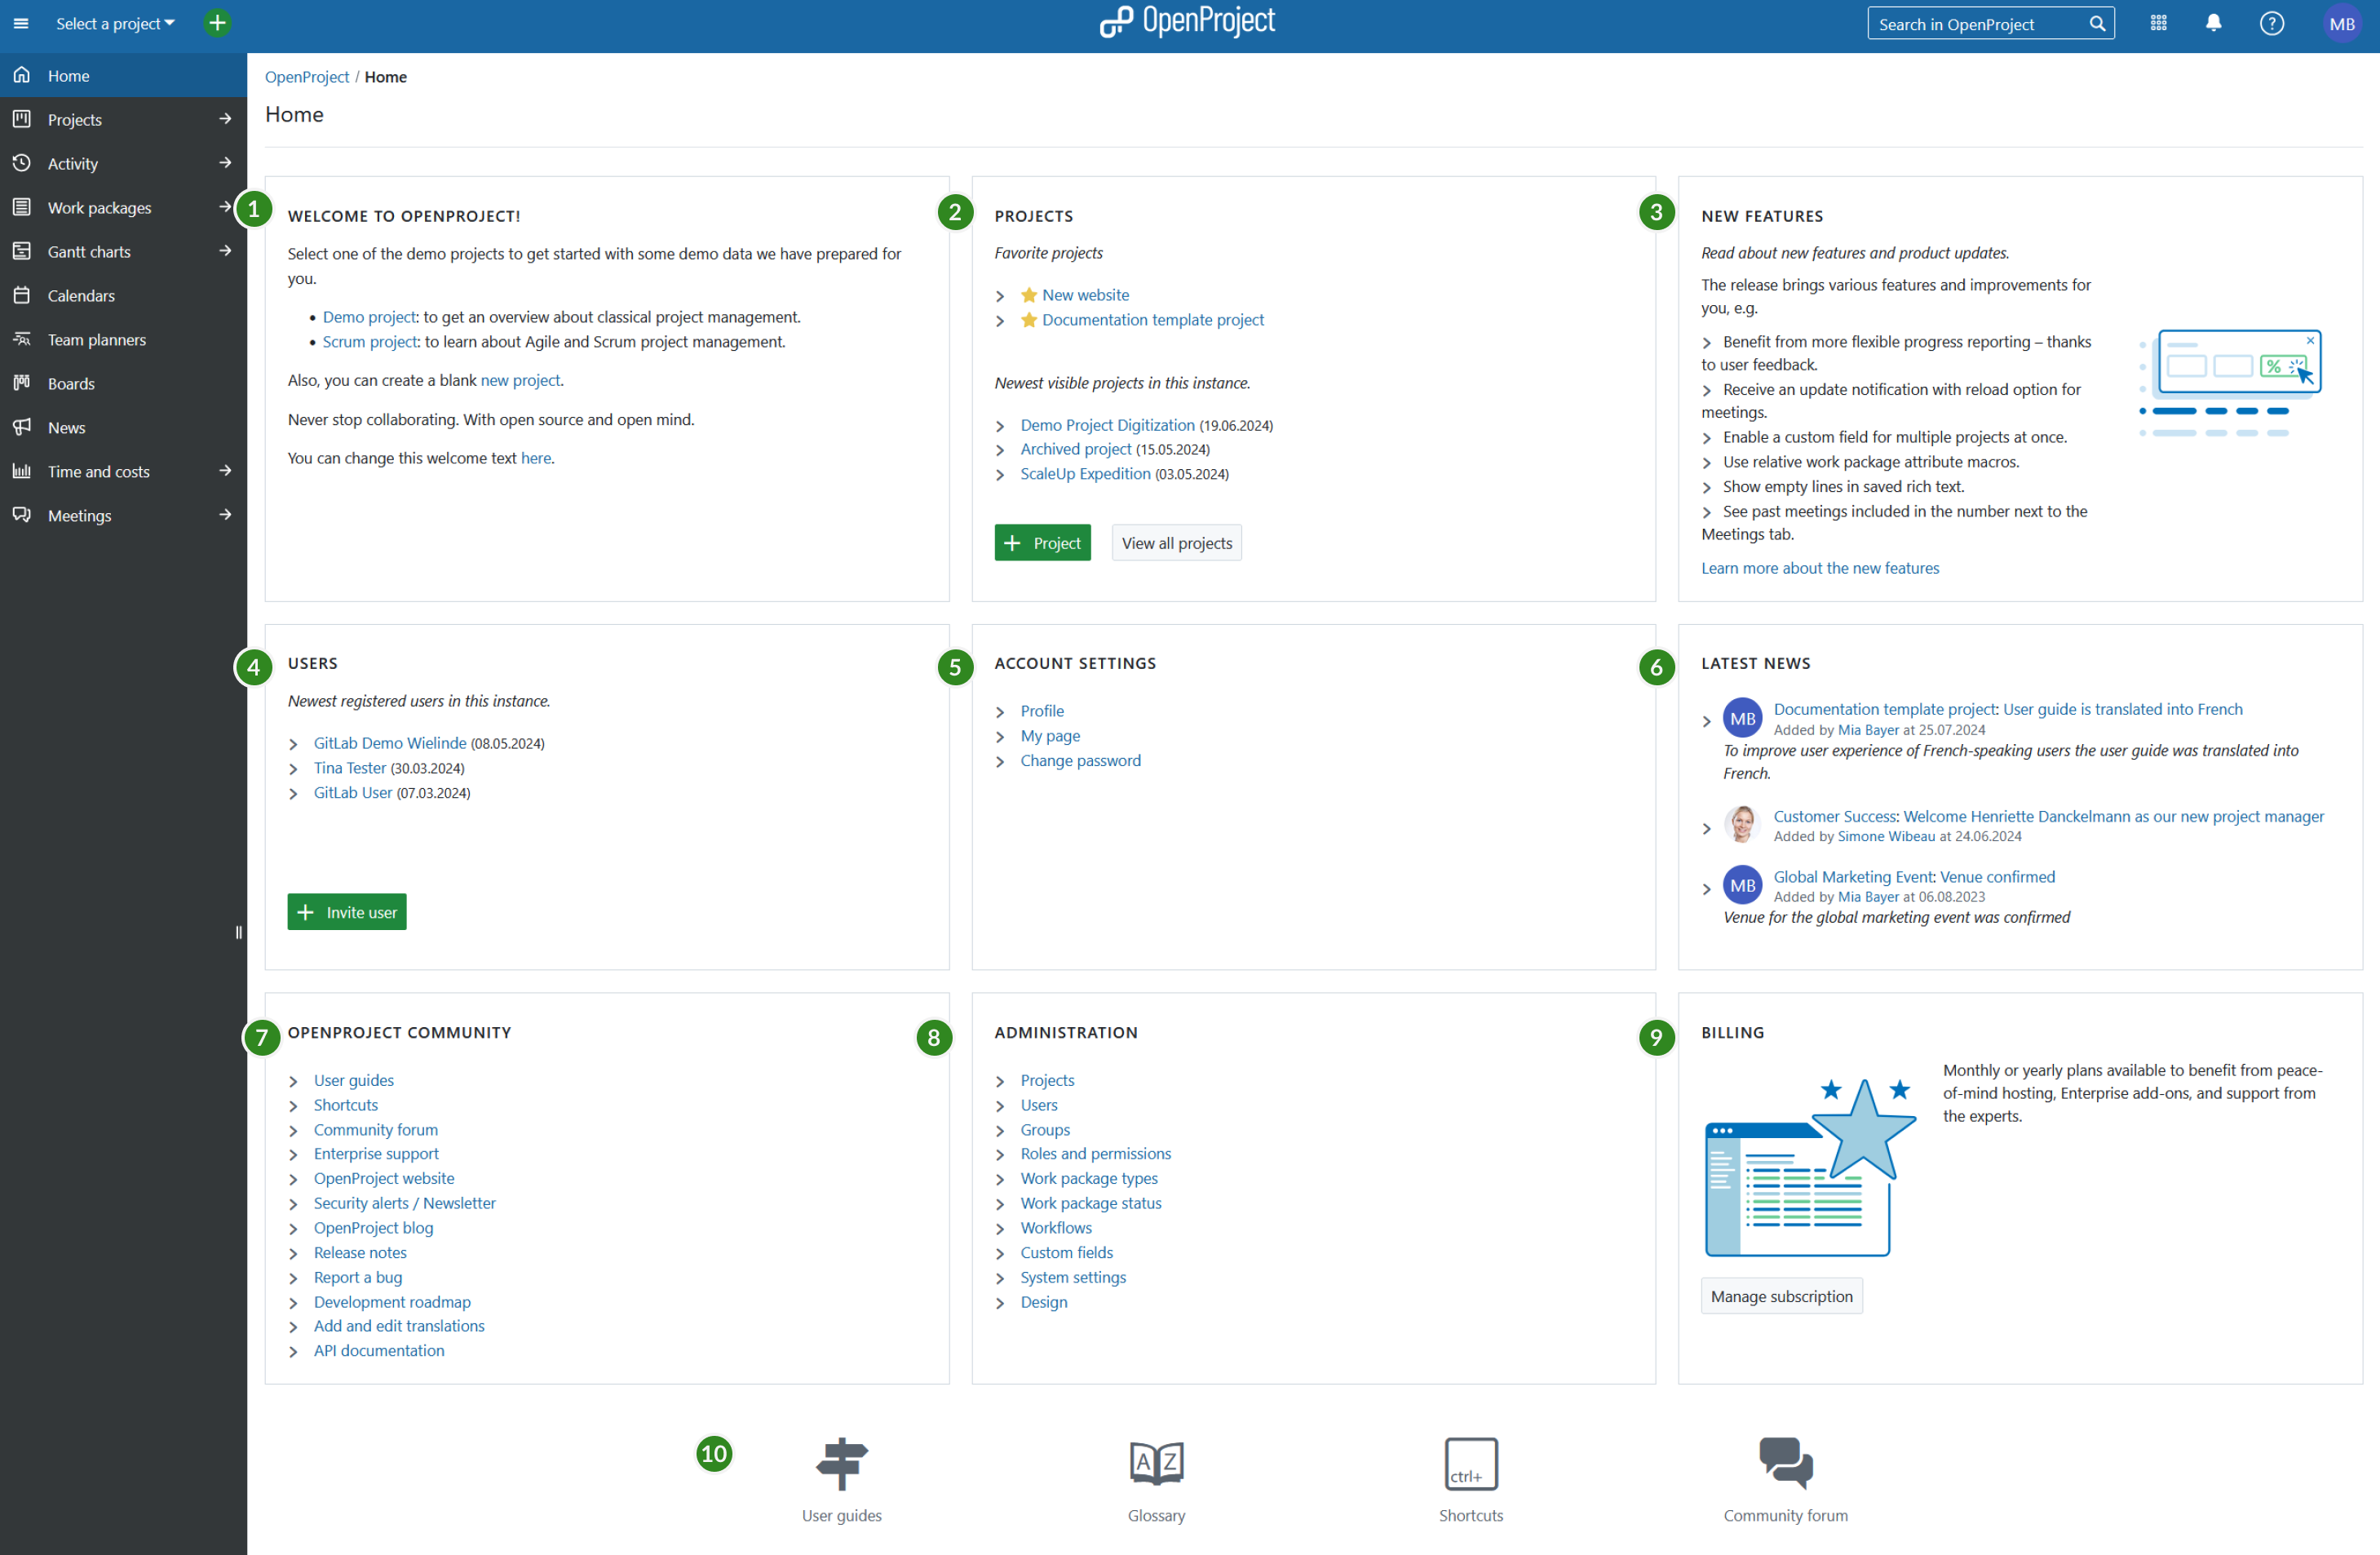Open the Shortcuts ctrl+ key icon
The height and width of the screenshot is (1555, 2380).
1471,1463
